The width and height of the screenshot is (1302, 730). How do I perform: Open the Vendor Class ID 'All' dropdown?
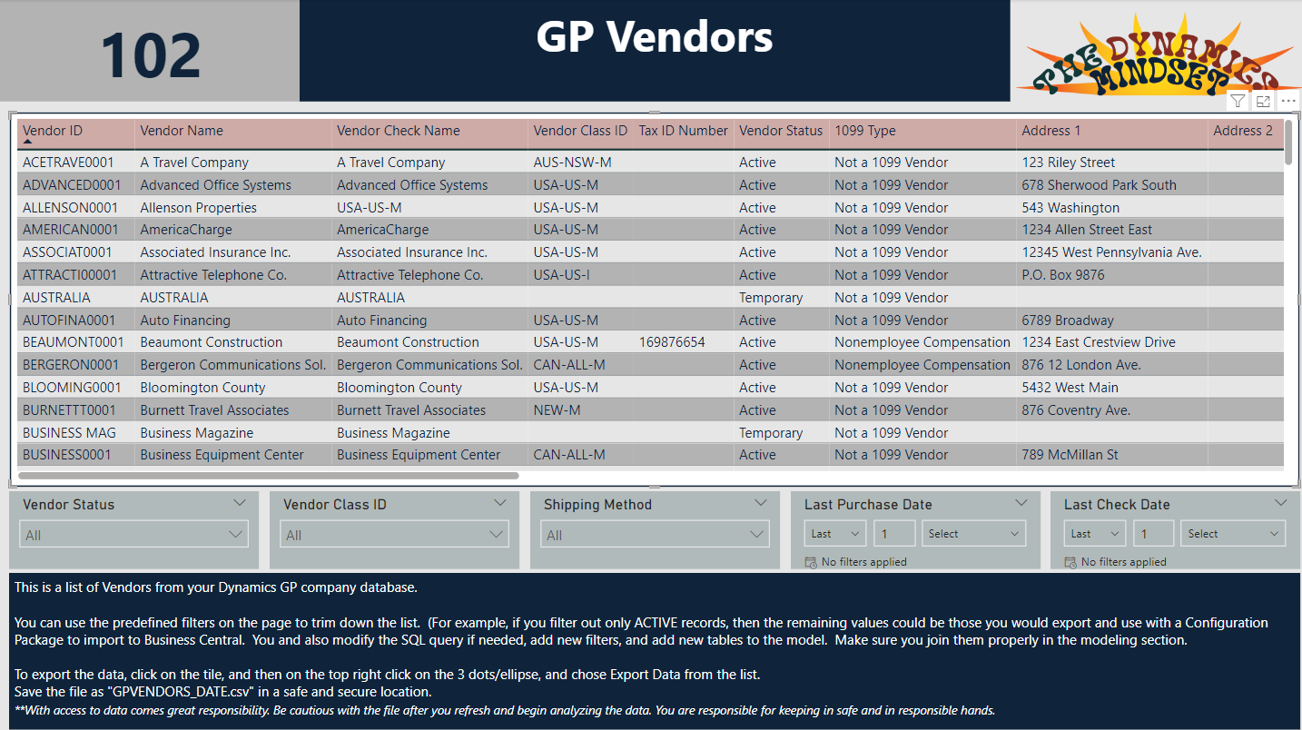(394, 535)
